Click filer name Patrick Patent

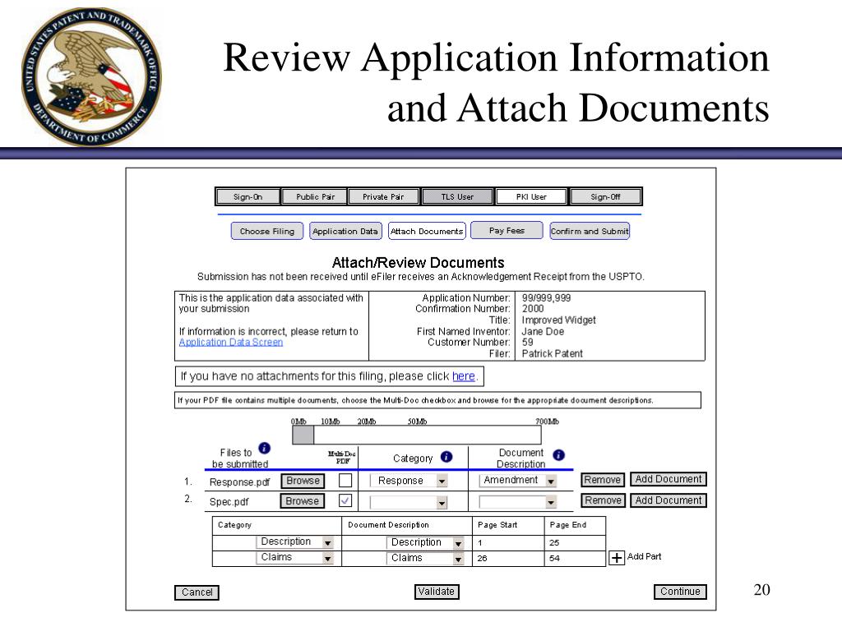pyautogui.click(x=552, y=353)
